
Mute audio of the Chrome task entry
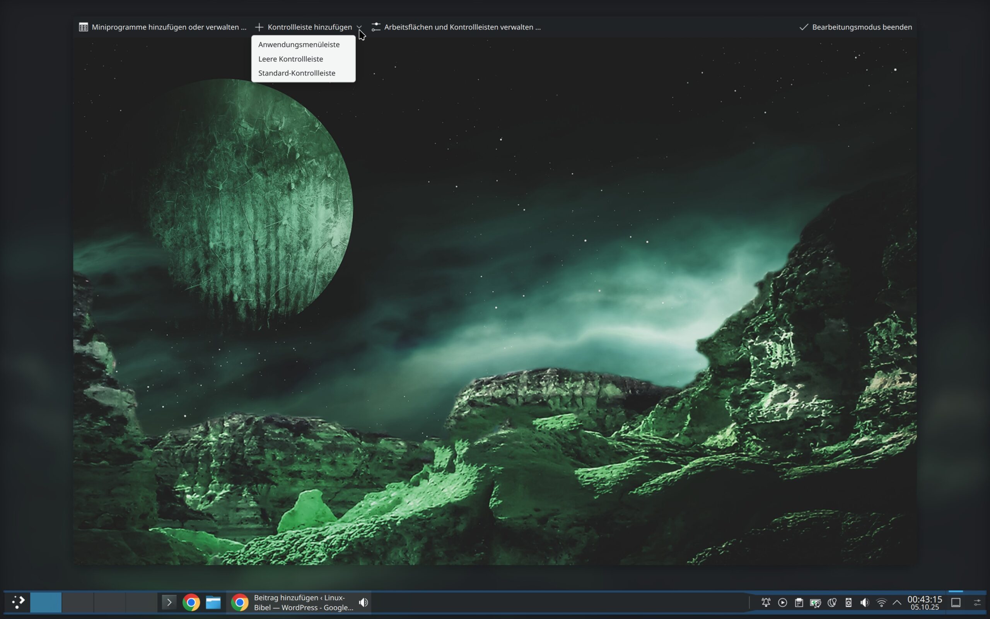[363, 602]
